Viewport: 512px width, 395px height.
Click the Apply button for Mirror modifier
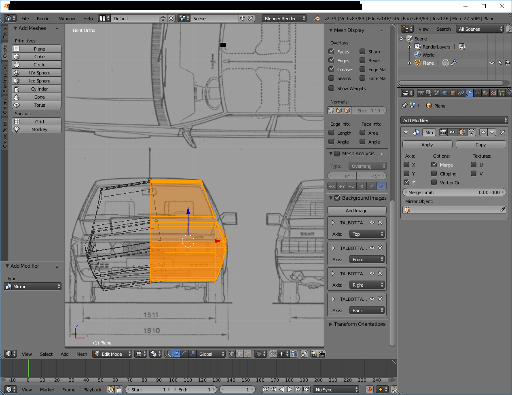tap(427, 144)
